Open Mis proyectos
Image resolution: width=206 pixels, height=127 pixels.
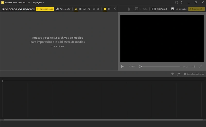[179, 9]
